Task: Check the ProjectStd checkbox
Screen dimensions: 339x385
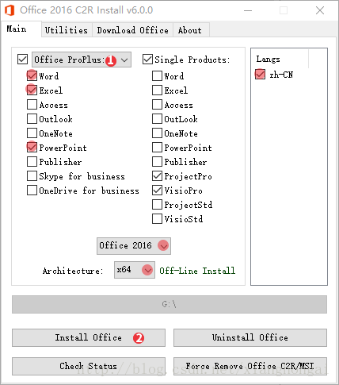Action: point(157,205)
